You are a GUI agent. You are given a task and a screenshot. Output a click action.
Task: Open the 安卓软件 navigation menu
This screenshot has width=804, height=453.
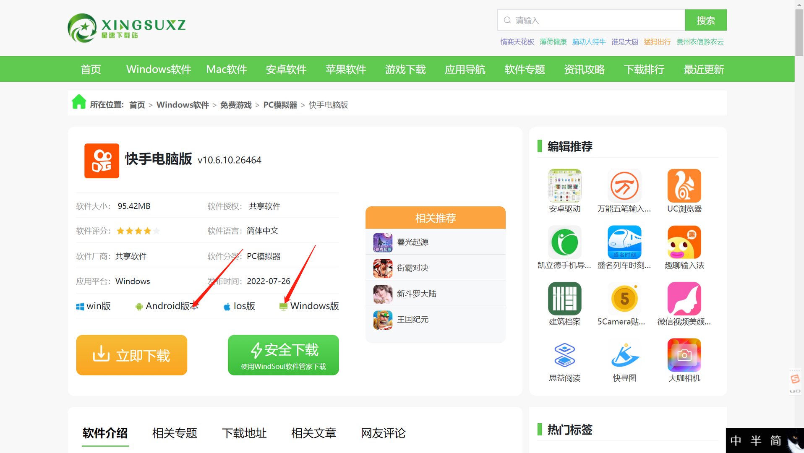[286, 69]
